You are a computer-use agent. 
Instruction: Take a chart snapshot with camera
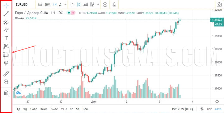coord(219,5)
